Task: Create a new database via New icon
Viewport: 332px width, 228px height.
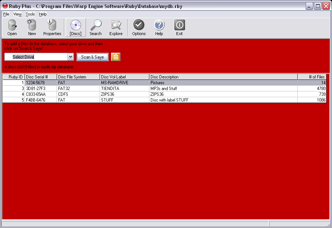Action: pyautogui.click(x=32, y=27)
